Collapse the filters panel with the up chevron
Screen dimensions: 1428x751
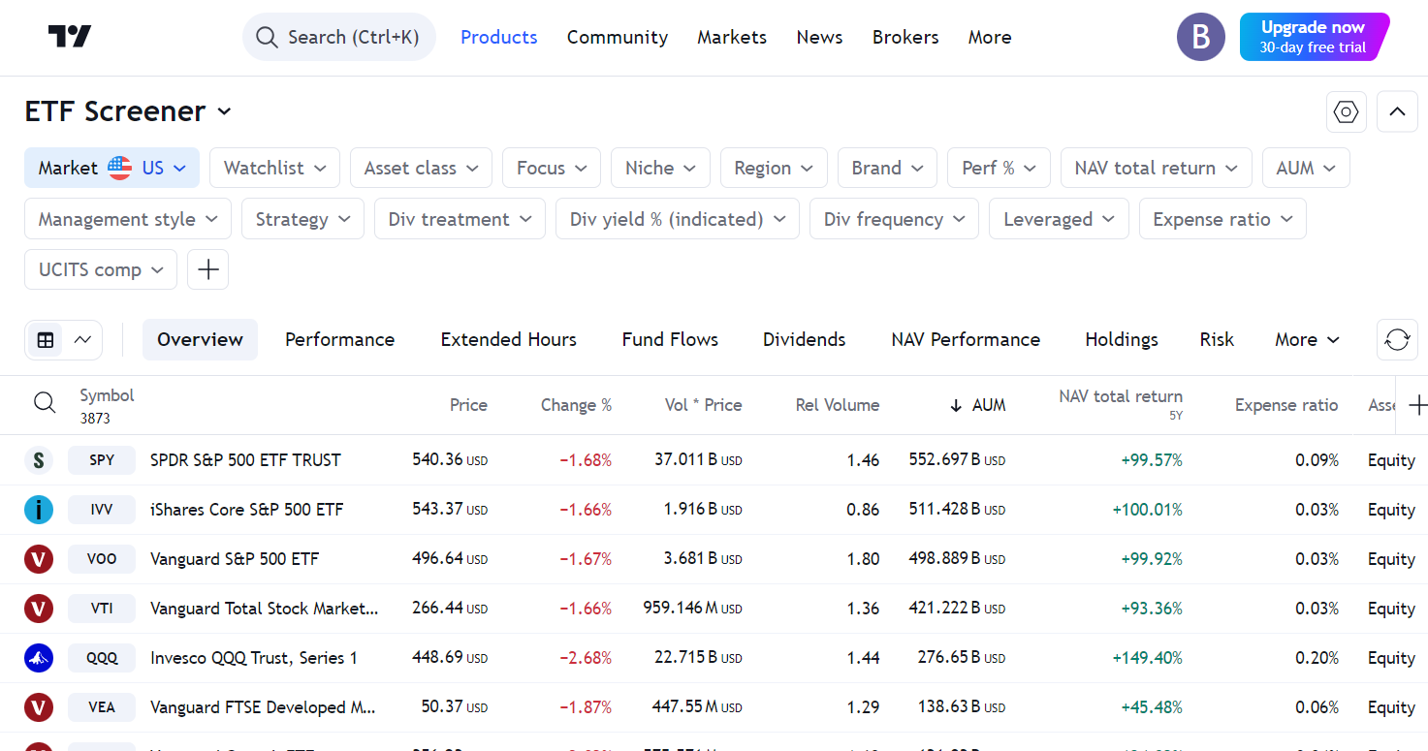(1397, 111)
